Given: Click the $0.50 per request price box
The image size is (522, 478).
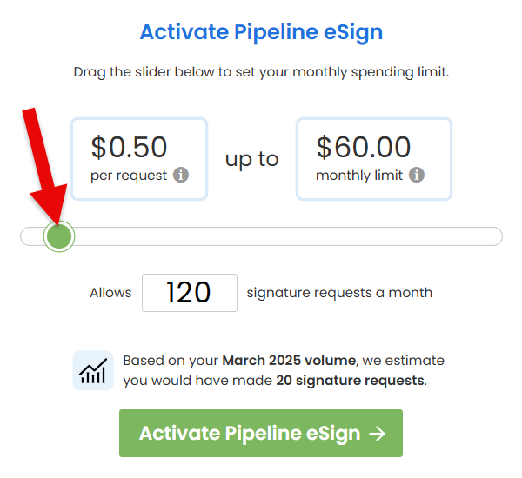Looking at the screenshot, I should tap(139, 159).
